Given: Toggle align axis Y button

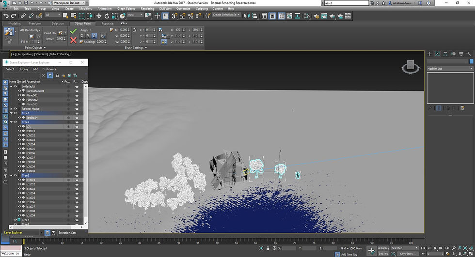Looking at the screenshot, I should (x=88, y=36).
